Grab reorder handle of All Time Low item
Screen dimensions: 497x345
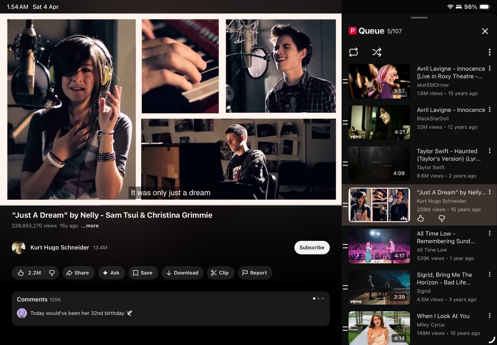click(345, 246)
